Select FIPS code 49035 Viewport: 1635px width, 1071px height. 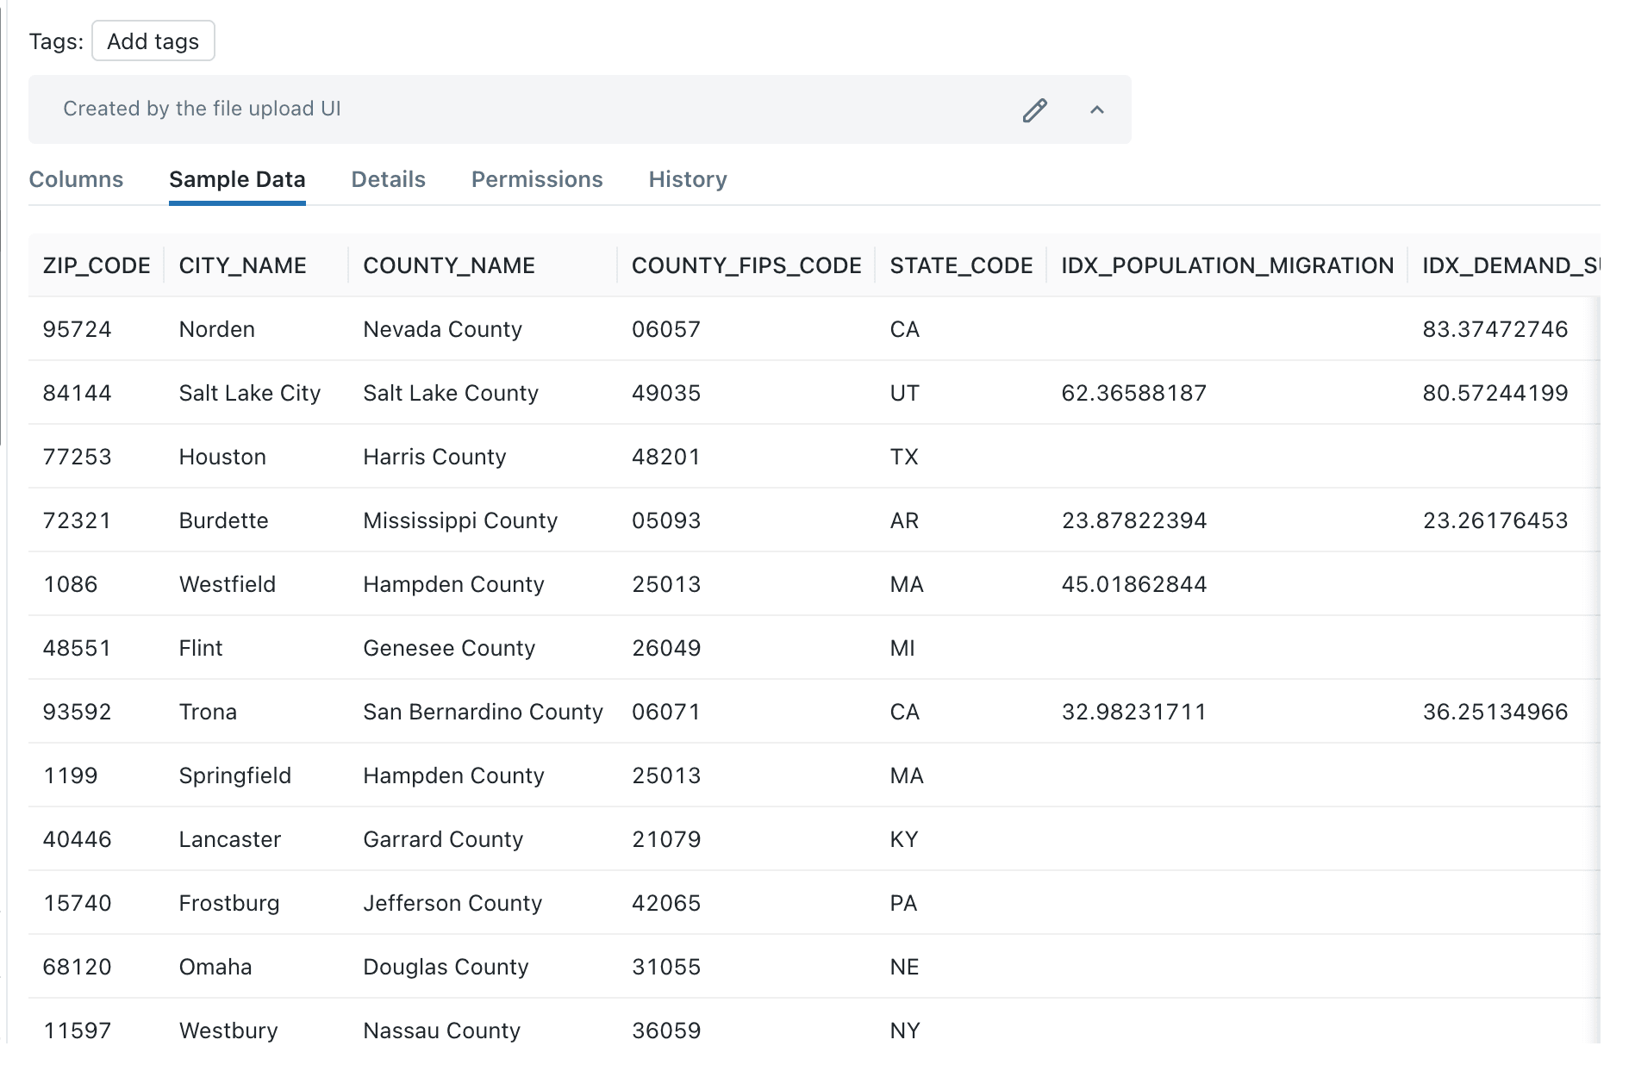pos(666,393)
